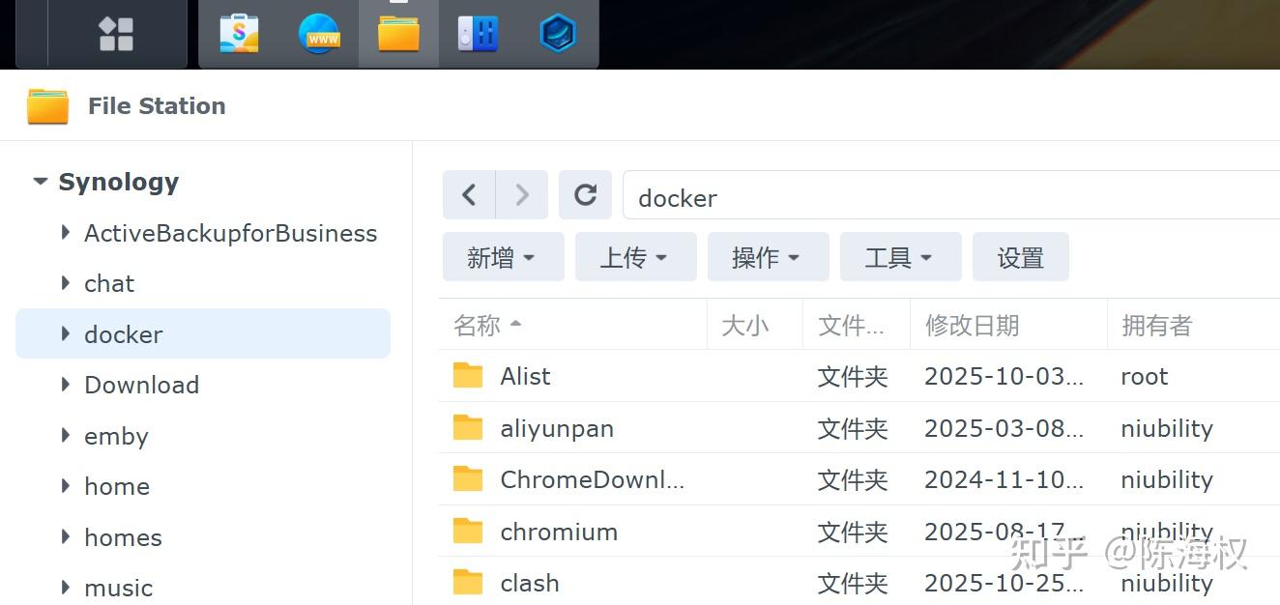Collapse the Synology tree root

click(x=40, y=182)
